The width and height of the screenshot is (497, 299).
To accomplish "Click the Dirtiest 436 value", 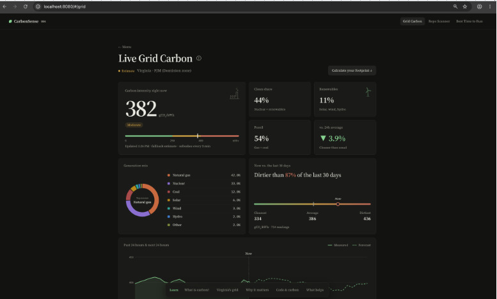I will [367, 219].
